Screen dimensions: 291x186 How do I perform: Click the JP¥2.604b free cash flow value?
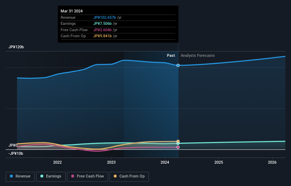pyautogui.click(x=102, y=30)
